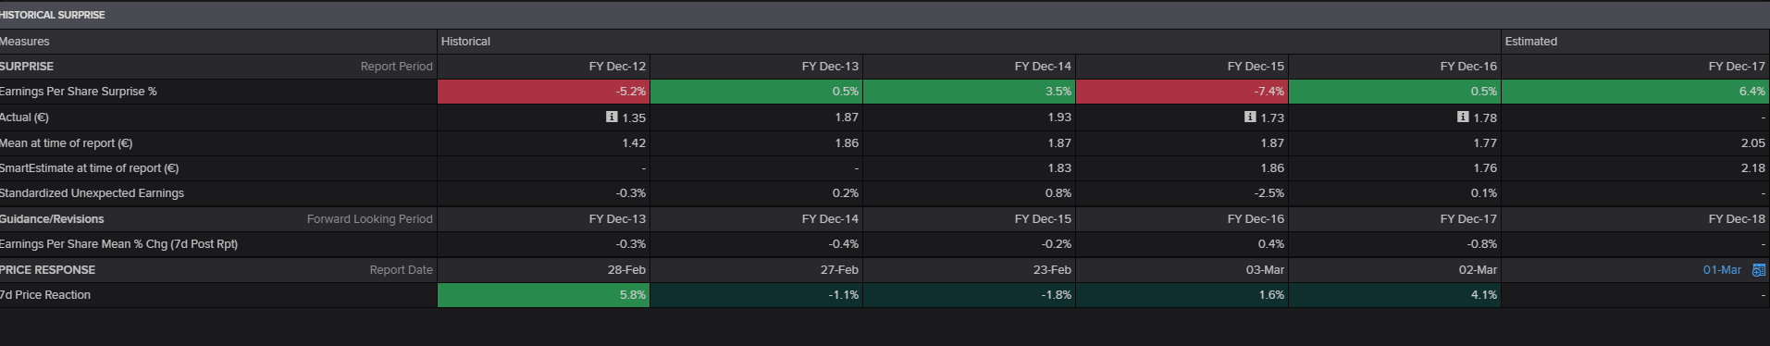Click the green 6.4% estimated surprise cell
Image resolution: width=1770 pixels, height=346 pixels.
point(1636,92)
